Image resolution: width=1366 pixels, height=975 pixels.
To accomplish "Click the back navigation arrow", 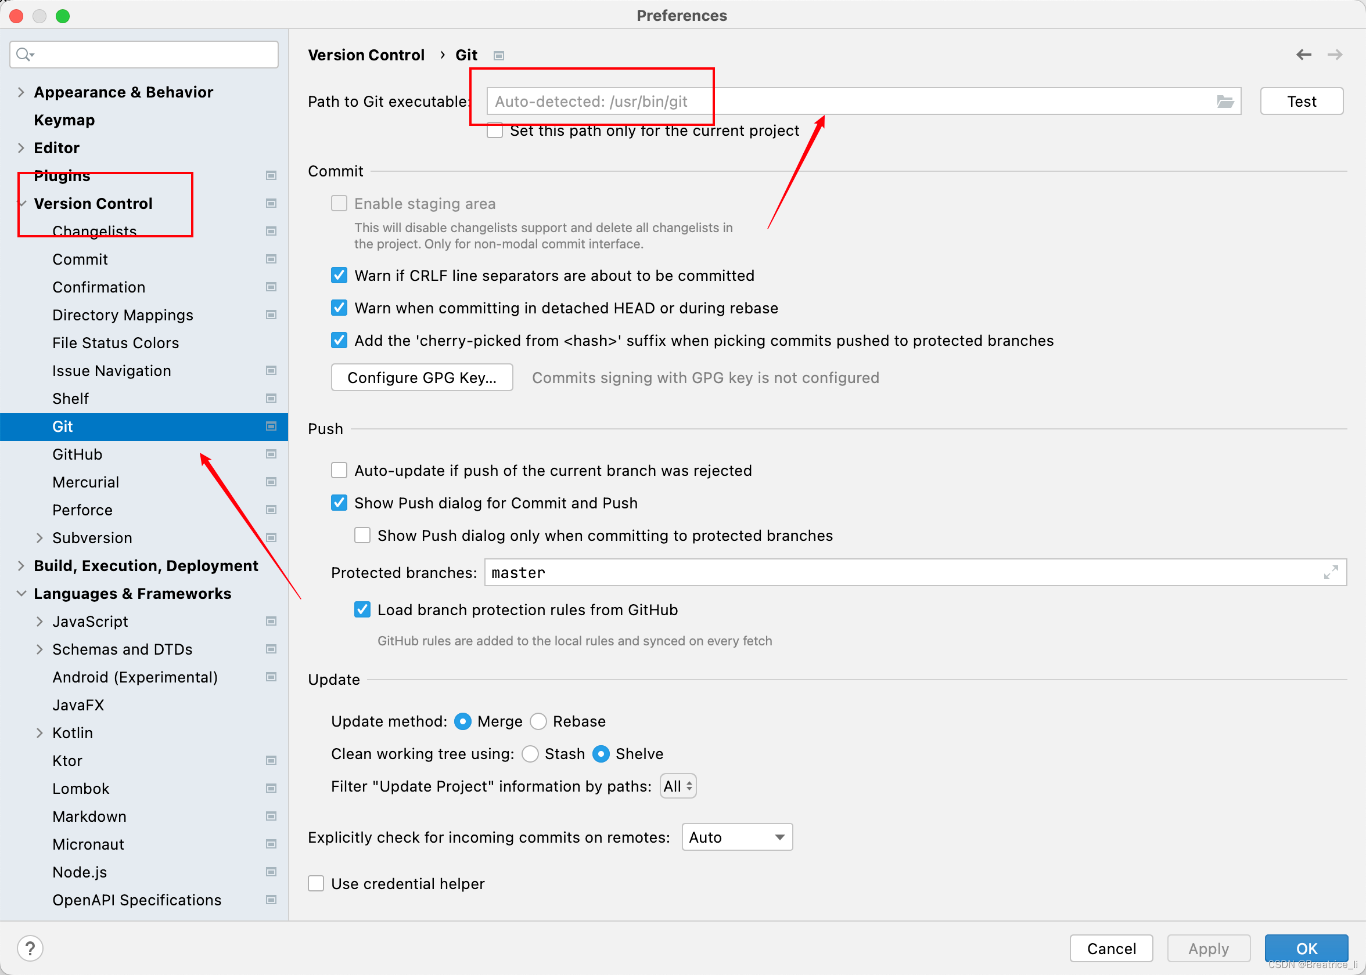I will click(1303, 55).
